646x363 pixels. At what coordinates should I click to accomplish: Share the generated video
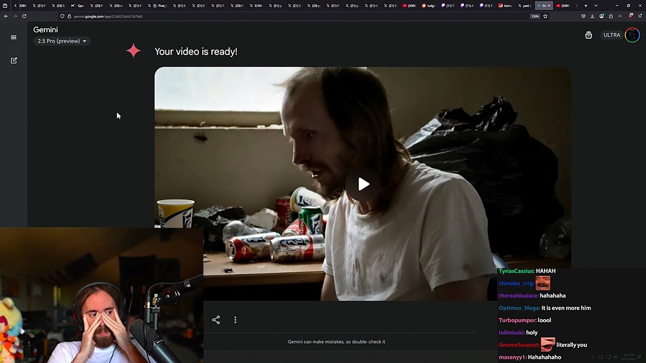coord(216,320)
